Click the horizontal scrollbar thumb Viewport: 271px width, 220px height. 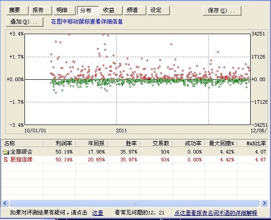click(x=134, y=203)
